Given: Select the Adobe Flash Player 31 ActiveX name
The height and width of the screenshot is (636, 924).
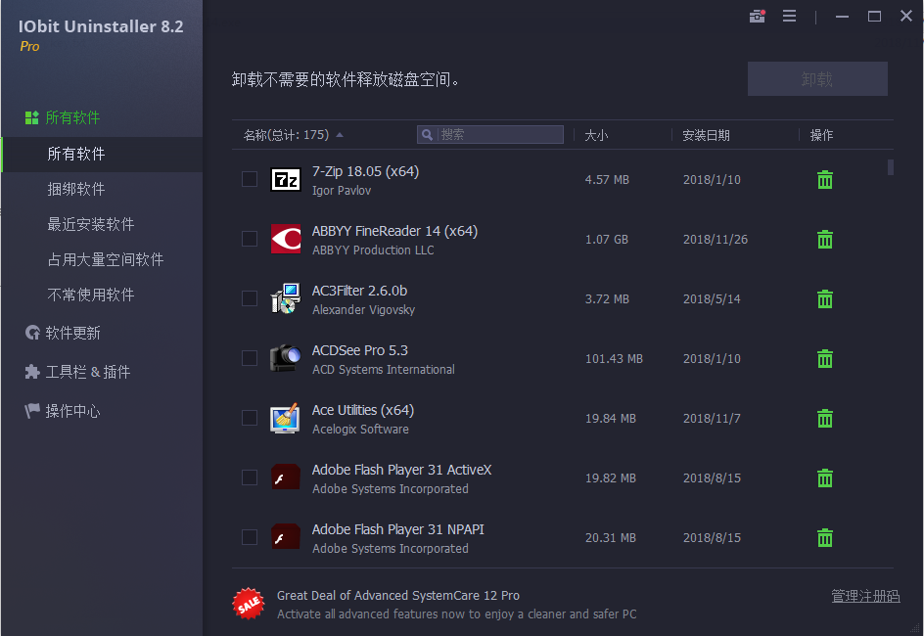Looking at the screenshot, I should pos(401,470).
